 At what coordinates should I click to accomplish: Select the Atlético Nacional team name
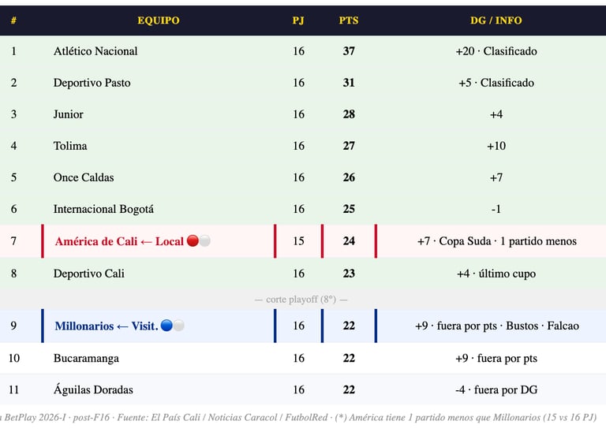95,51
